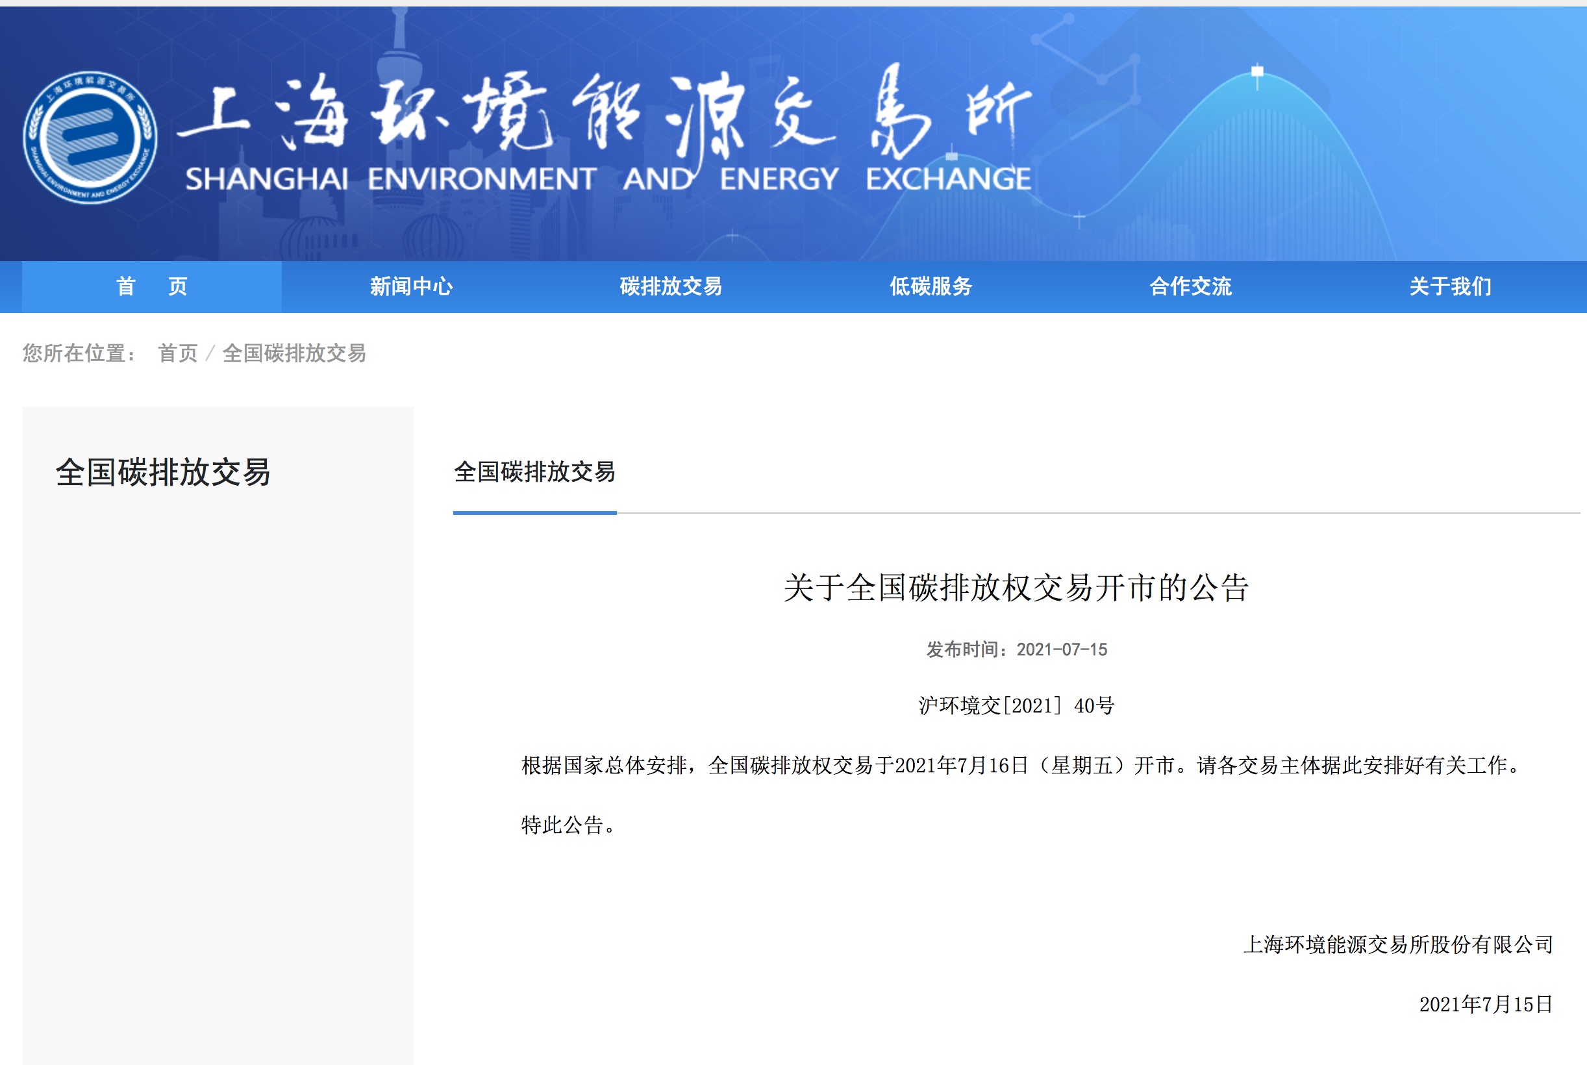Viewport: 1587px width, 1065px height.
Task: Click the signing date 2021年7月15日
Action: [x=1486, y=1005]
